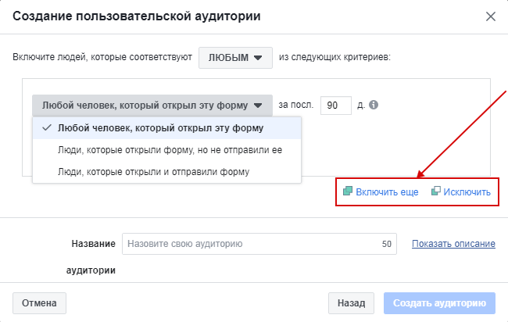Choose people who opened but didn't submit form

(170, 149)
